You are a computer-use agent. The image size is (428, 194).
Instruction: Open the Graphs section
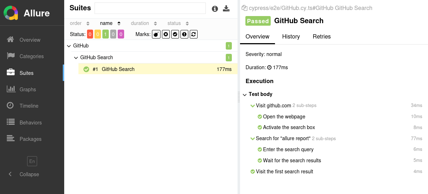(27, 90)
